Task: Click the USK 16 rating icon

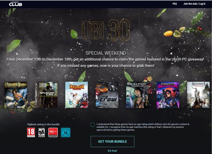Action: 66,133
